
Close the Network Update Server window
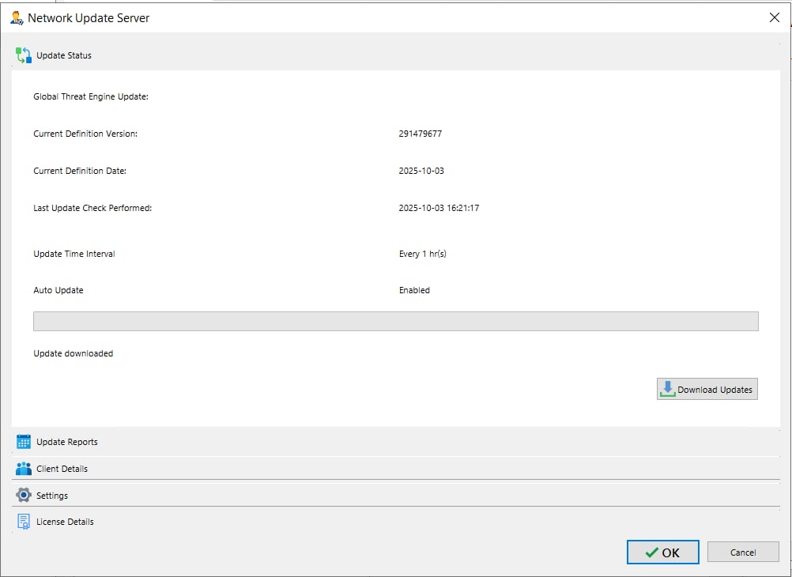click(774, 17)
